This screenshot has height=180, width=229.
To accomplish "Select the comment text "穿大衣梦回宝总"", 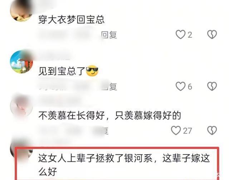I will 72,20.
